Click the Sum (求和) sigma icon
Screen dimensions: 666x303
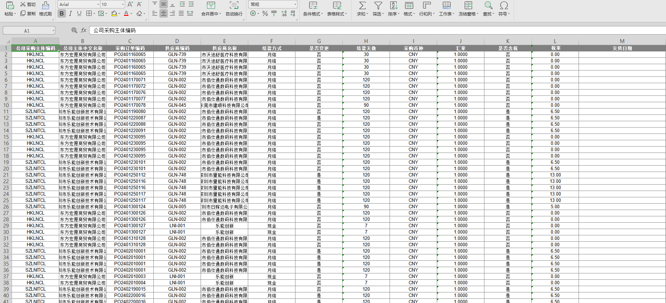362,5
